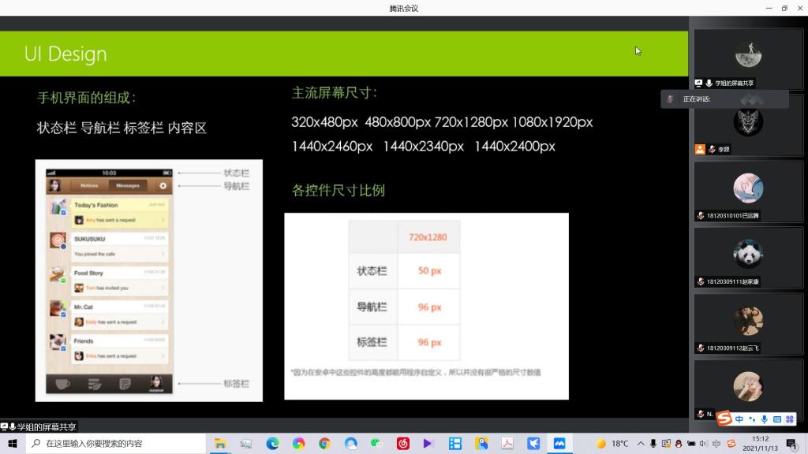Toggle Chinese/English mode on Sogou input bar
Screen dimensions: 808x454
(739, 419)
